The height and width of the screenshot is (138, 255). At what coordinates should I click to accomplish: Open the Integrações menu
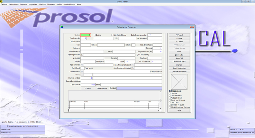(33, 4)
